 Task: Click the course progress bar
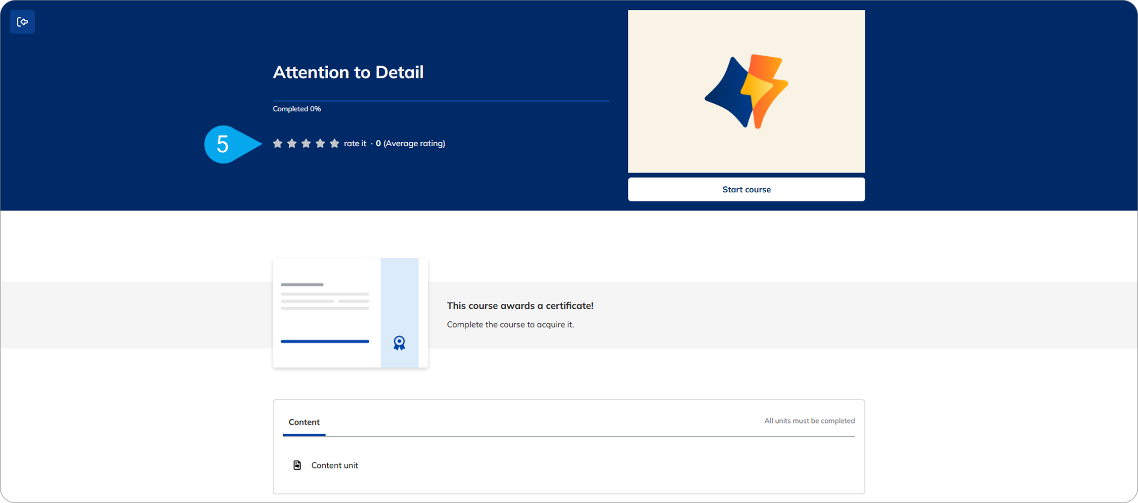[x=440, y=101]
